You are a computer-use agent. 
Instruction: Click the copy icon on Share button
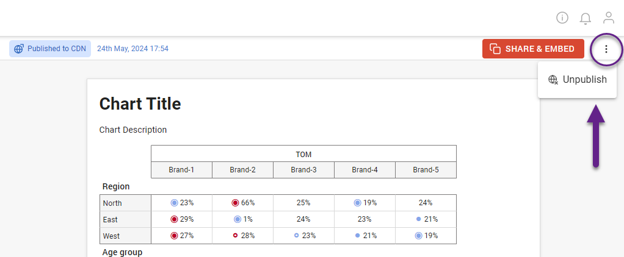point(495,49)
